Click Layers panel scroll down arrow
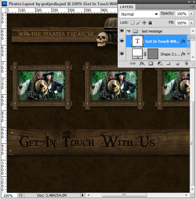The height and width of the screenshot is (199, 196). (193, 57)
